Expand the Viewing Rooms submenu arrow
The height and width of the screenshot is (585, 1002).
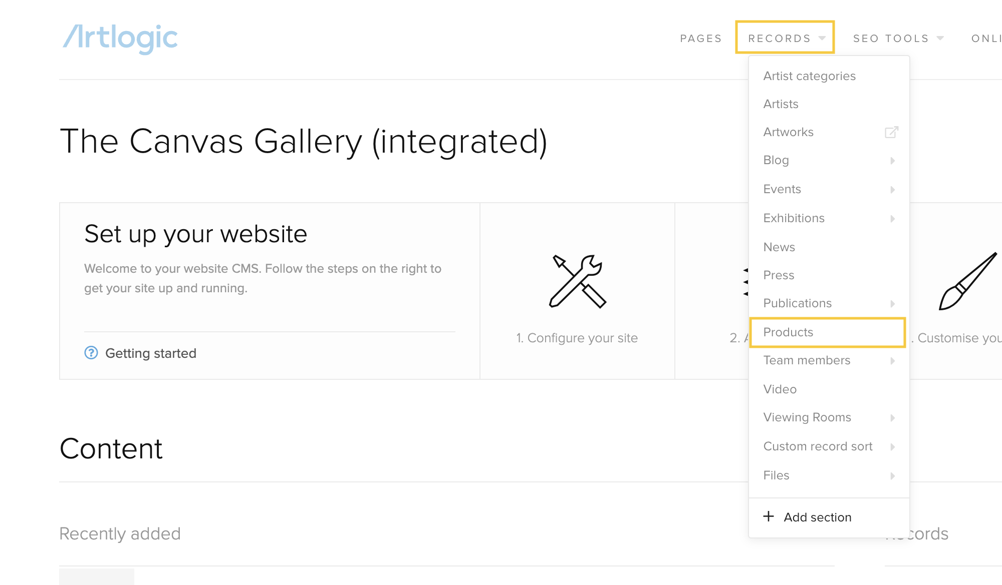tap(893, 418)
